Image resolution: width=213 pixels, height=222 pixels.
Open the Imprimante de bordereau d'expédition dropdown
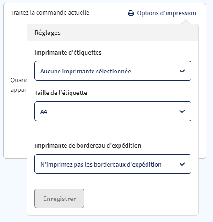[x=113, y=164]
